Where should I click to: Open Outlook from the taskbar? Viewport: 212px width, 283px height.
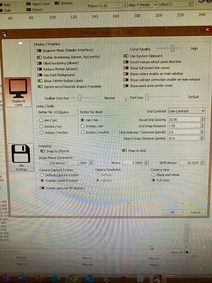click(x=89, y=279)
